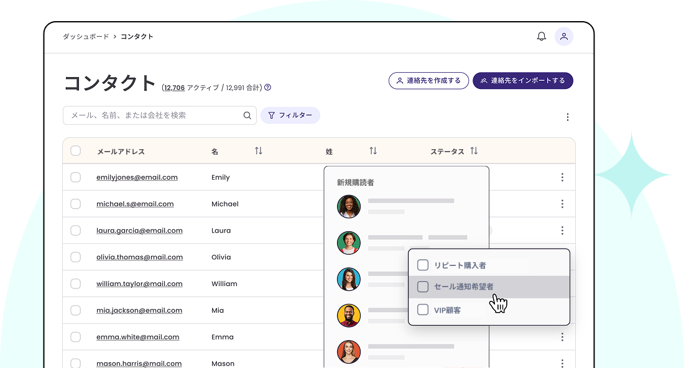
Task: Open laura.garcia@email.com contact link
Action: (139, 231)
